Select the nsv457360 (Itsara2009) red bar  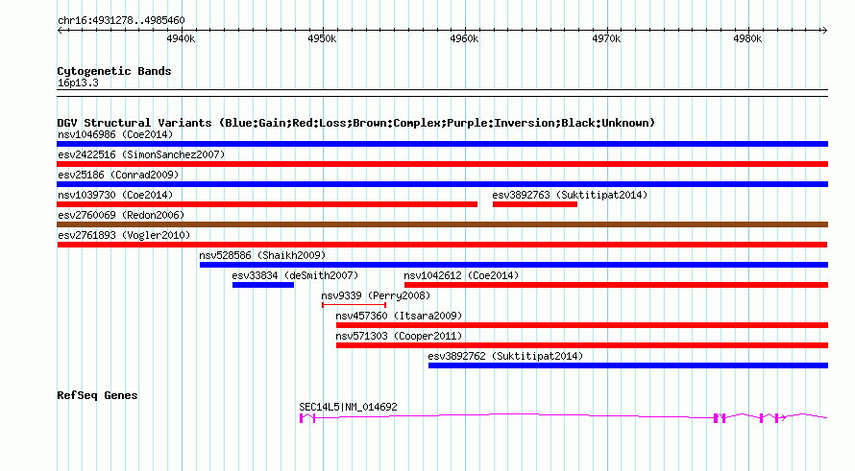pos(582,325)
